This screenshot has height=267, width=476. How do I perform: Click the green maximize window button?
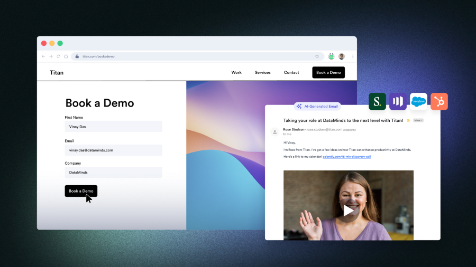point(60,43)
